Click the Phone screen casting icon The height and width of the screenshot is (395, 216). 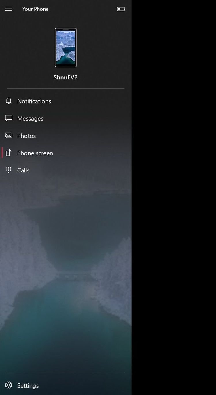(9, 153)
